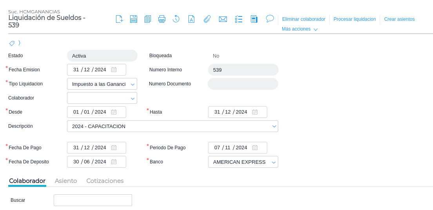The width and height of the screenshot is (433, 210).
Task: Open the Fecha Emision calendar picker
Action: 114,70
